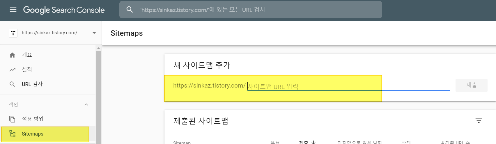This screenshot has height=144, width=496.
Task: Click the 사이트맵 URL 입력 field
Action: click(x=348, y=86)
